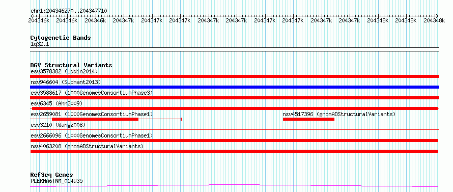Click nsv4063208 (gnomADStructuralVariants) label

coord(87,146)
